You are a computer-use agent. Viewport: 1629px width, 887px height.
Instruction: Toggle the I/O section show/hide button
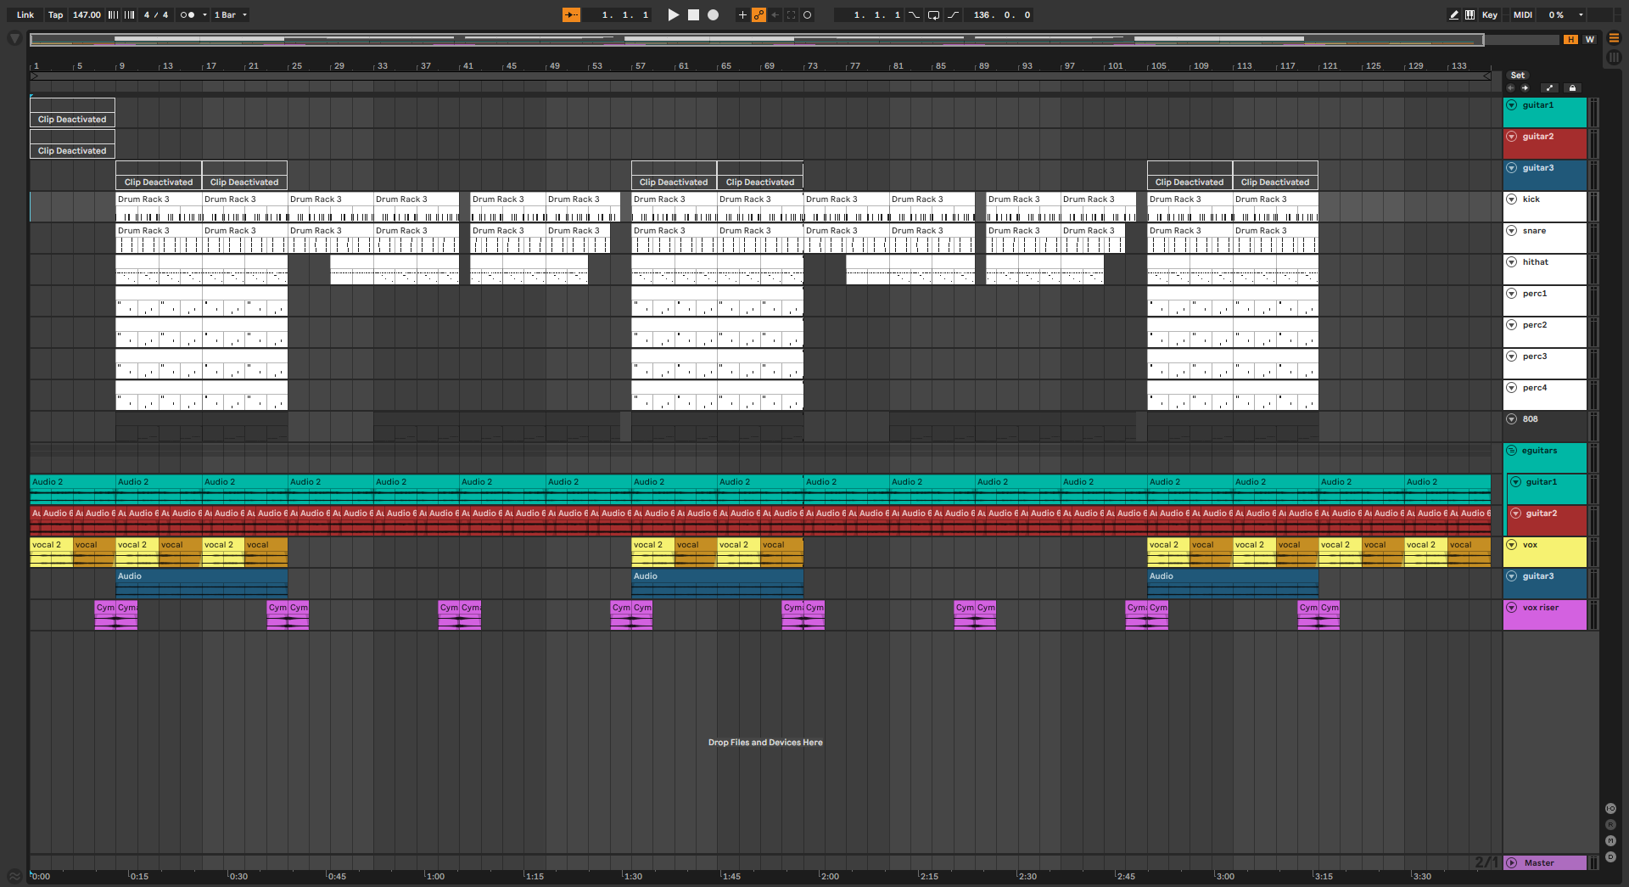(1610, 809)
